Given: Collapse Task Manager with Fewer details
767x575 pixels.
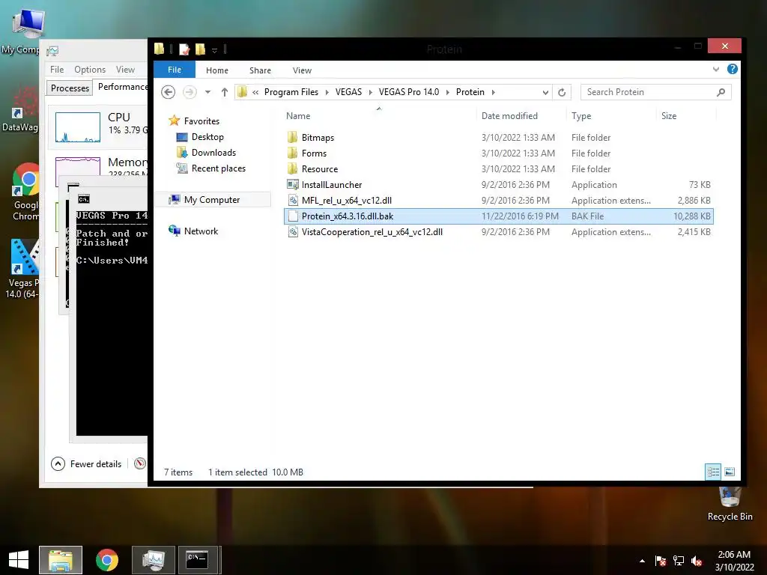Looking at the screenshot, I should coord(87,463).
